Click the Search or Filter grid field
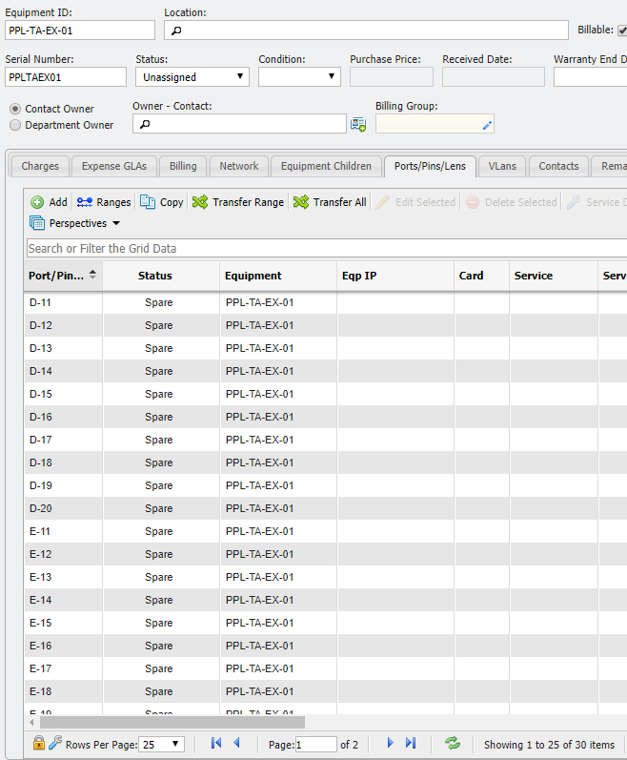627x760 pixels. click(x=324, y=248)
